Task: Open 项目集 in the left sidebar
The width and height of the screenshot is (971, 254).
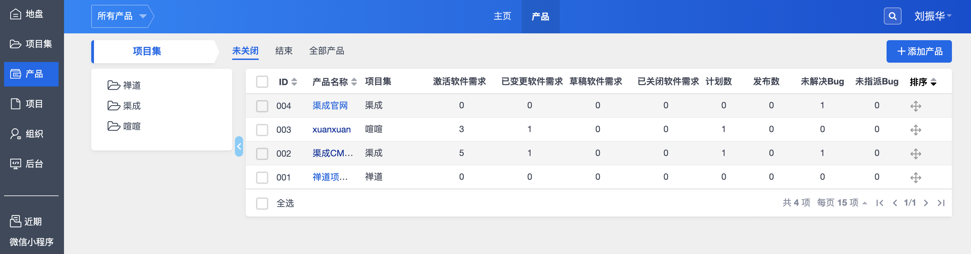Action: pyautogui.click(x=31, y=44)
